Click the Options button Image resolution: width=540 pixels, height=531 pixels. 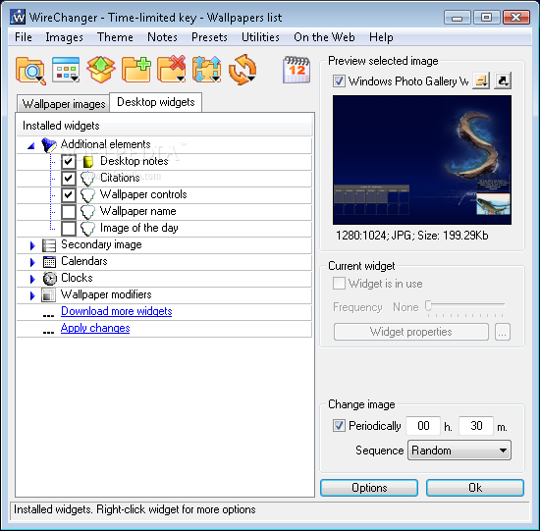tap(369, 488)
